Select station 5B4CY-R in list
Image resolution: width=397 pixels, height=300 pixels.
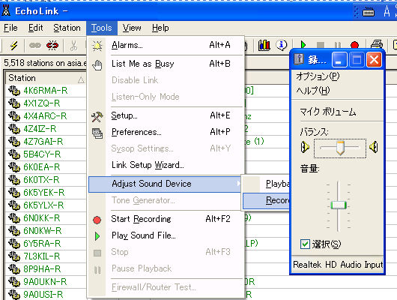pyautogui.click(x=42, y=154)
